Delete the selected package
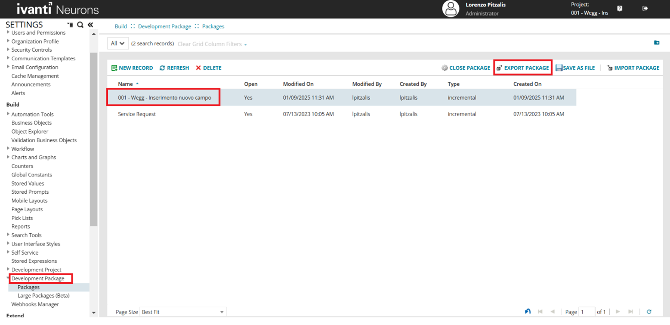 click(x=208, y=68)
